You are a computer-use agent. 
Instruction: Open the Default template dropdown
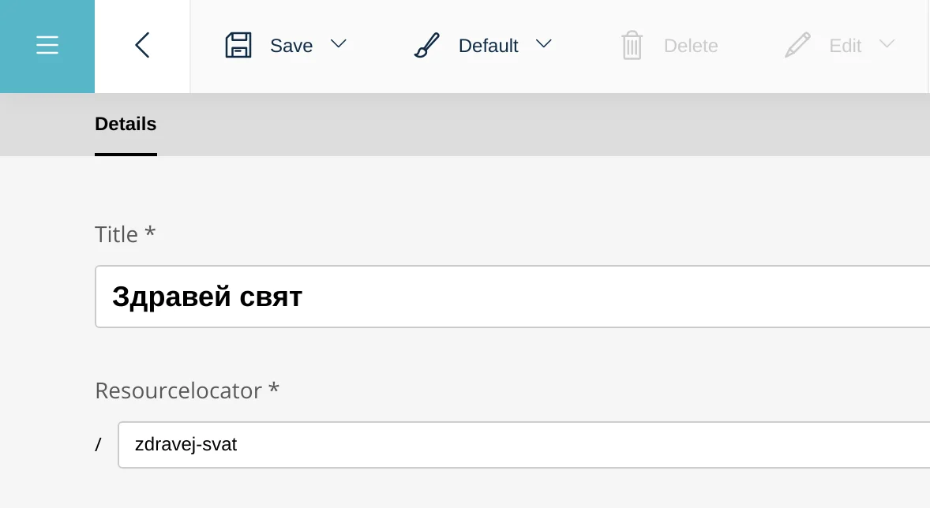[544, 45]
